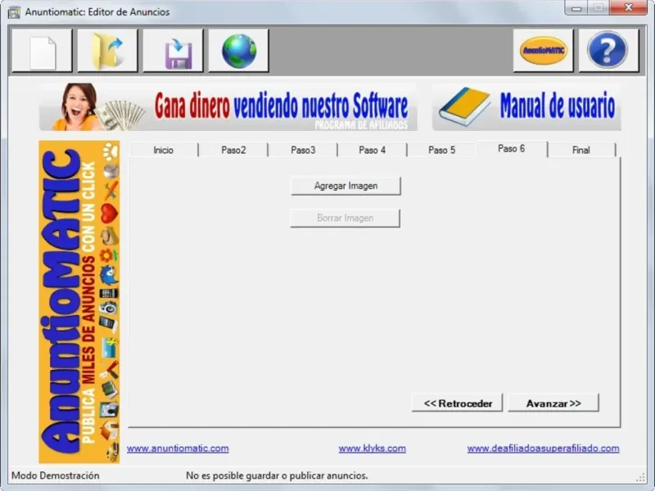
Task: Click the new blank document icon
Action: click(42, 51)
